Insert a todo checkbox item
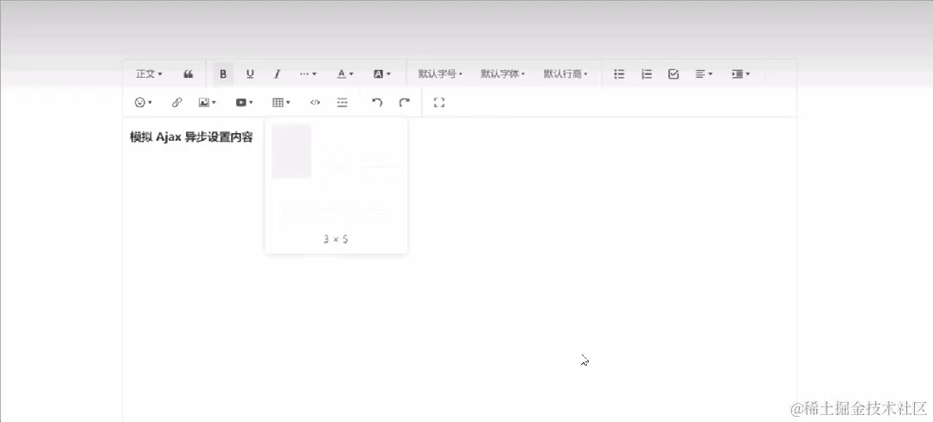 coord(674,74)
